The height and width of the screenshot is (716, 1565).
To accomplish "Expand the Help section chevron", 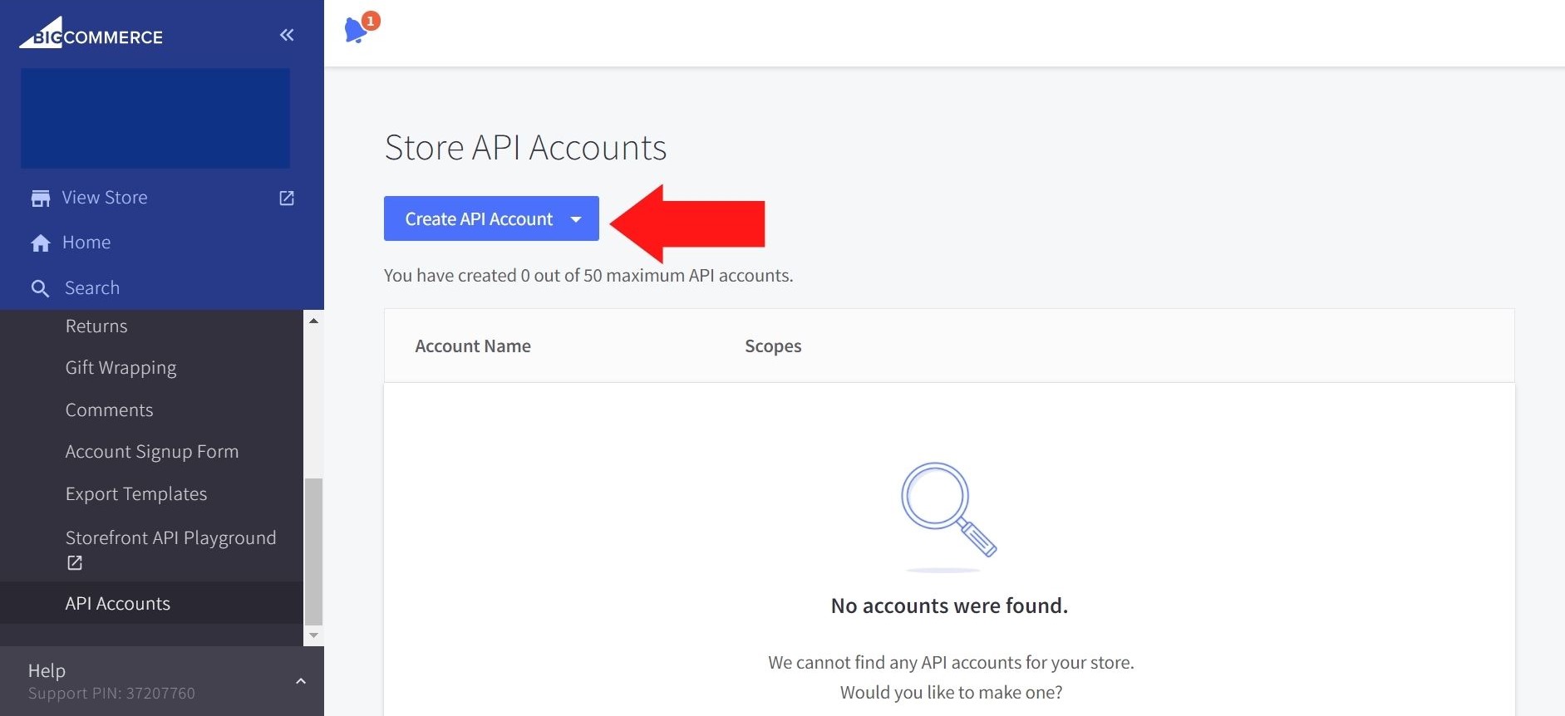I will point(301,681).
